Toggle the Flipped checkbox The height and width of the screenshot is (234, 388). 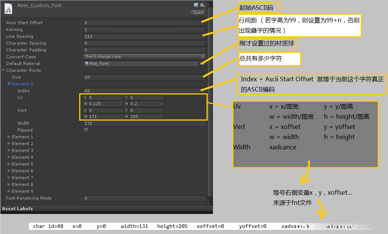(86, 130)
